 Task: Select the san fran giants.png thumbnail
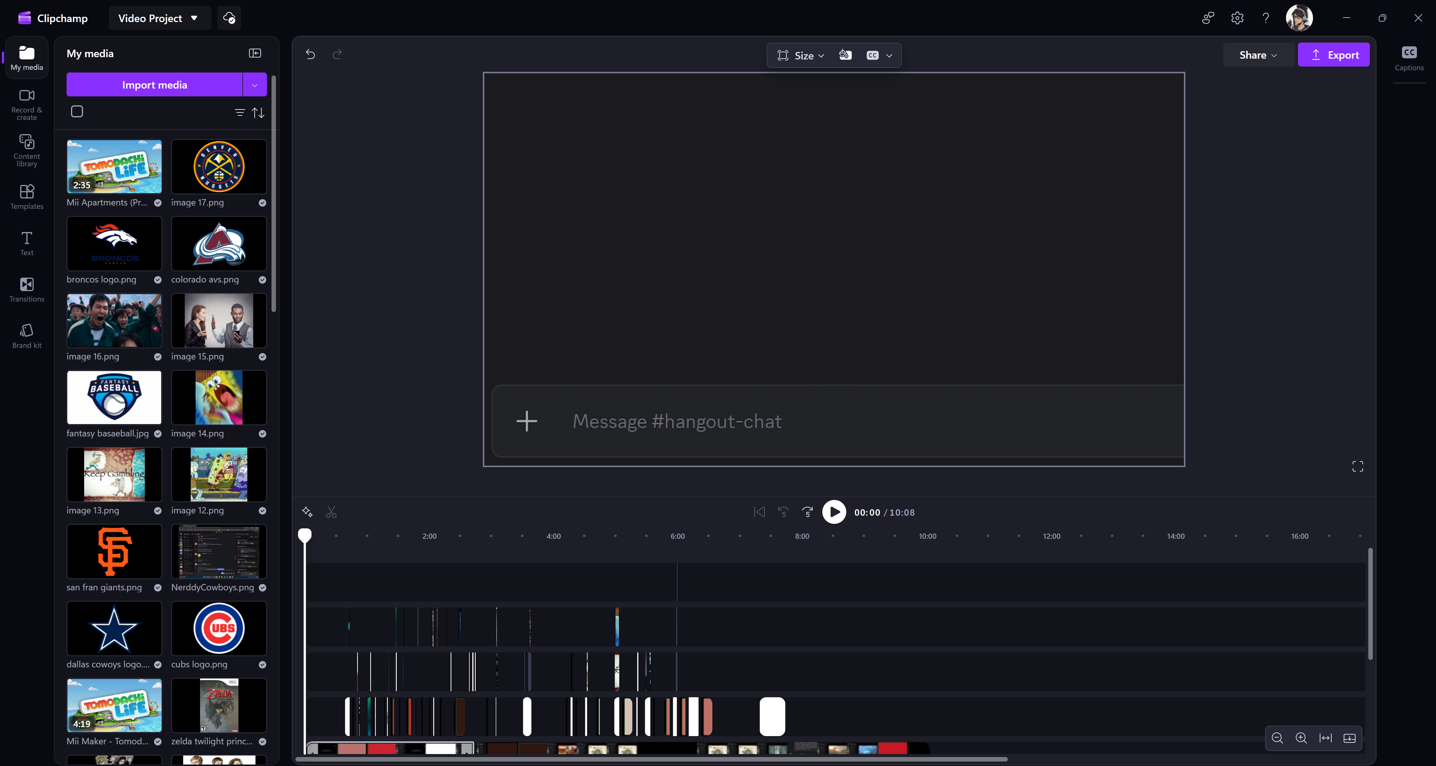click(114, 551)
